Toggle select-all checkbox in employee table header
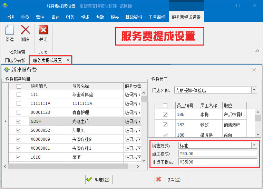The image size is (263, 189). click(x=165, y=106)
